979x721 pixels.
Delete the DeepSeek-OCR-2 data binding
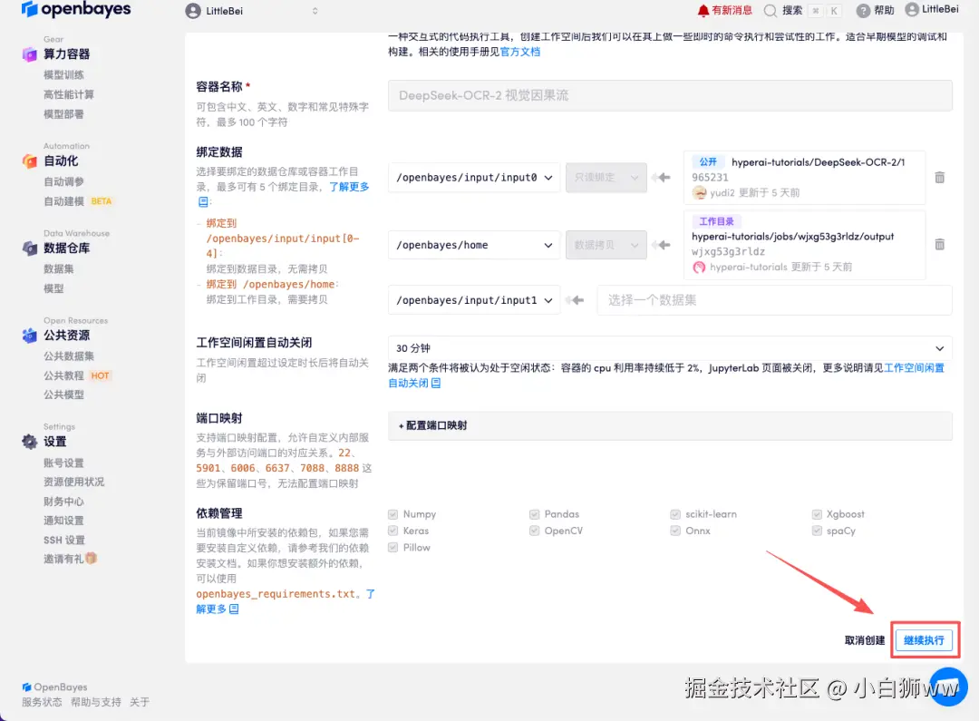939,178
